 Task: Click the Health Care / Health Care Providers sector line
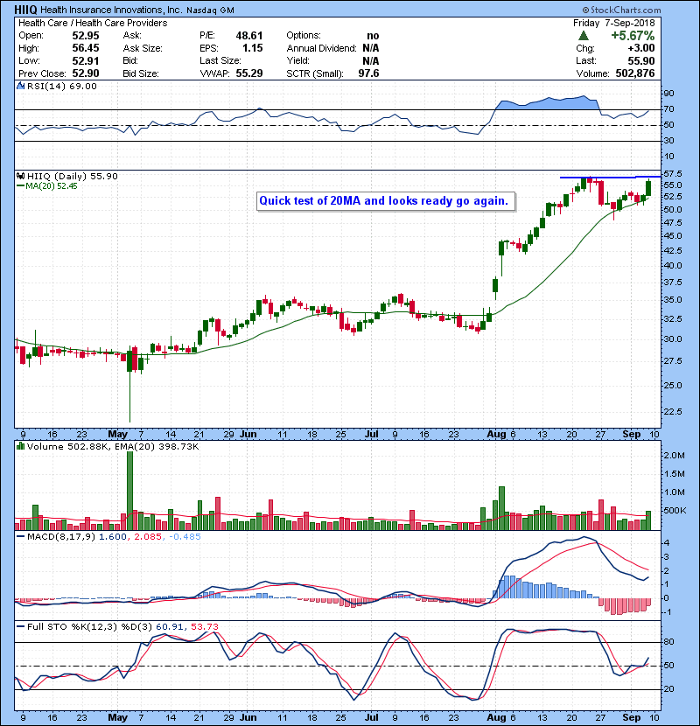pos(93,23)
